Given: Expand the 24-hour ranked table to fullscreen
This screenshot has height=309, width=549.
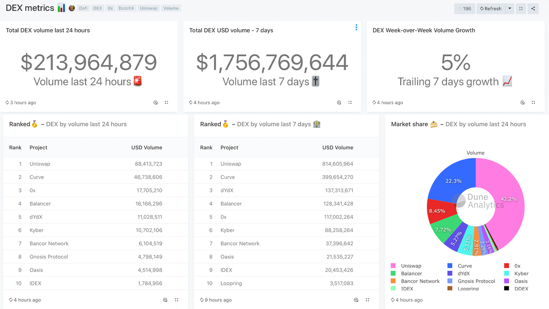Looking at the screenshot, I should pyautogui.click(x=177, y=300).
